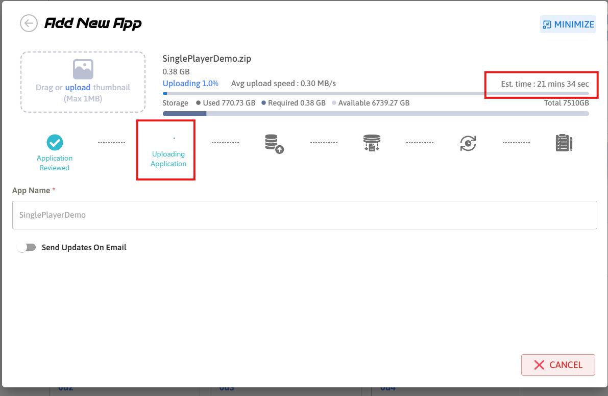The image size is (608, 396).
Task: Minimize the Add New App dialog
Action: tap(568, 24)
